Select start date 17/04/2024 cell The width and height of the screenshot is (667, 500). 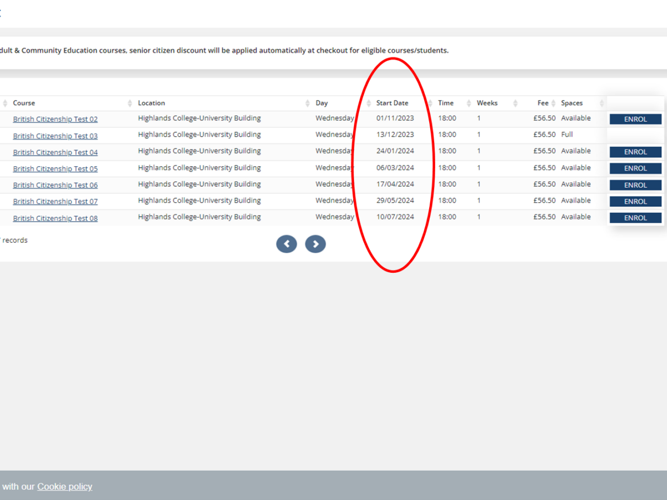(395, 184)
